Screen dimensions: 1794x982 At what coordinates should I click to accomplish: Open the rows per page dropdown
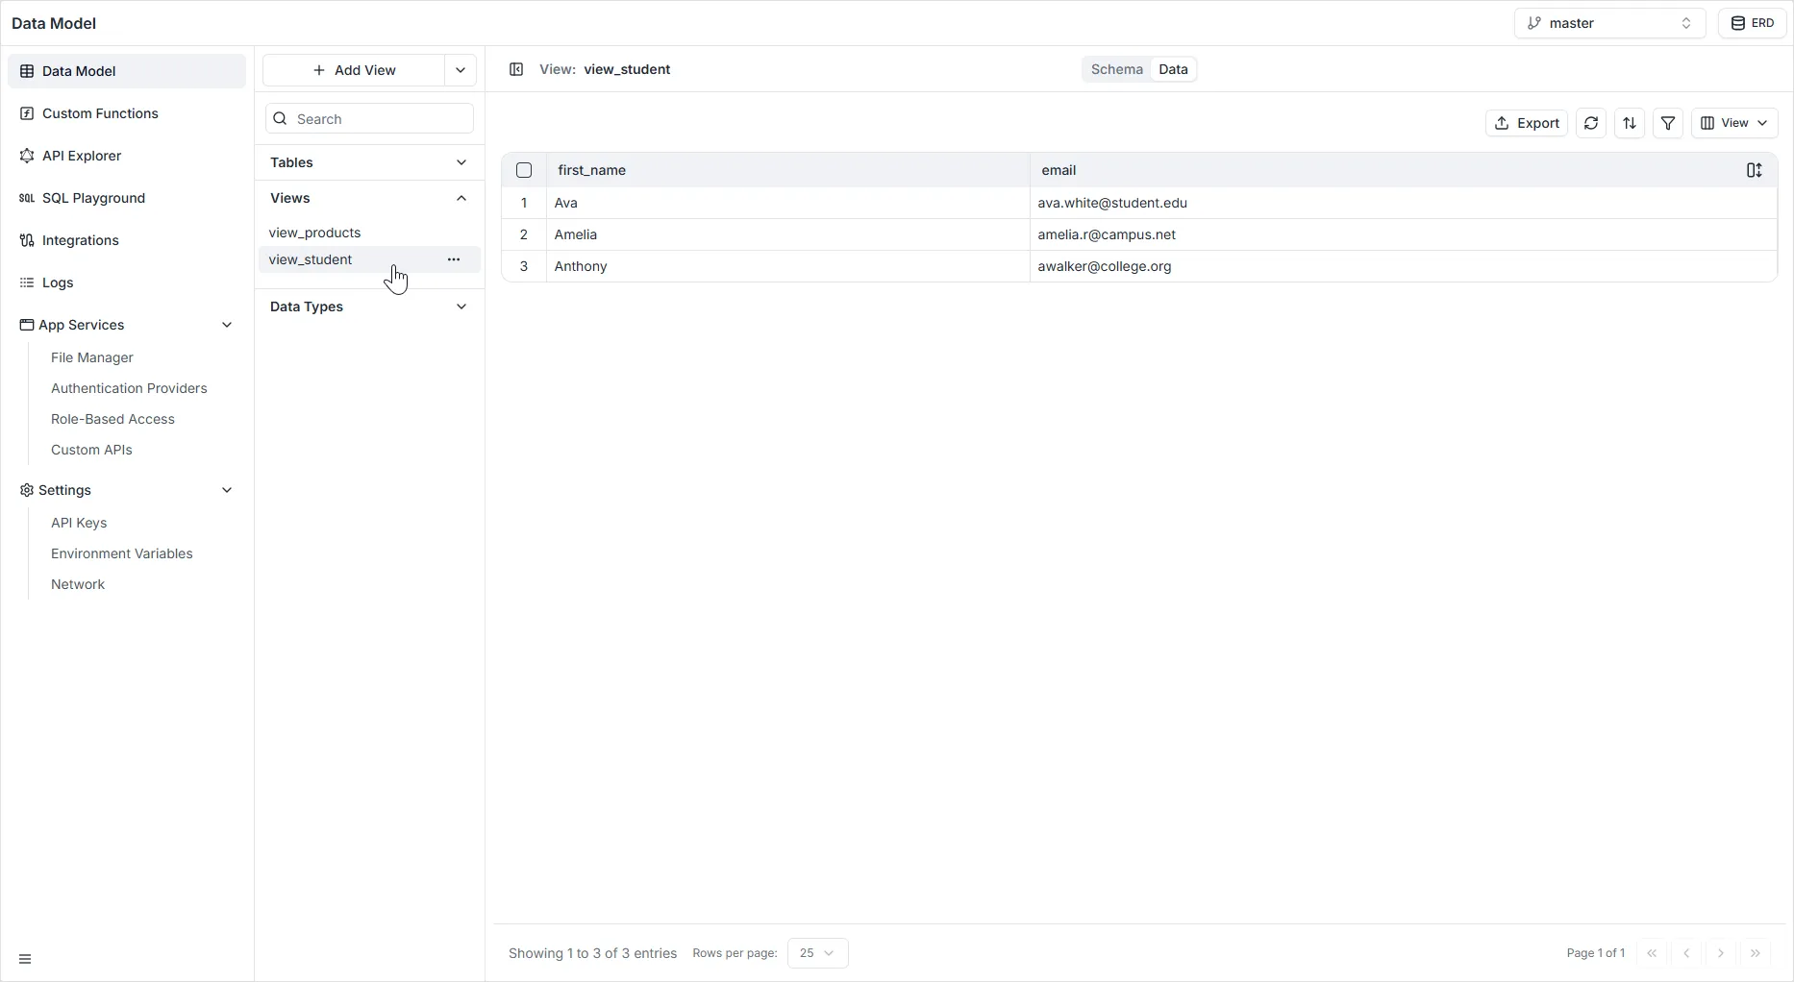(817, 953)
